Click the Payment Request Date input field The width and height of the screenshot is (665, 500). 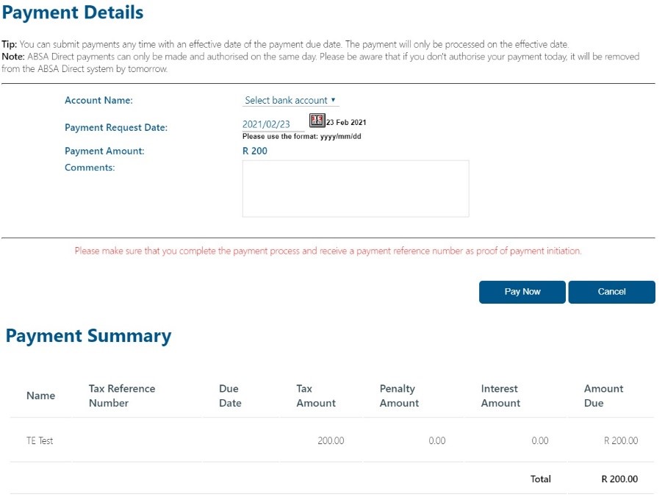(272, 124)
